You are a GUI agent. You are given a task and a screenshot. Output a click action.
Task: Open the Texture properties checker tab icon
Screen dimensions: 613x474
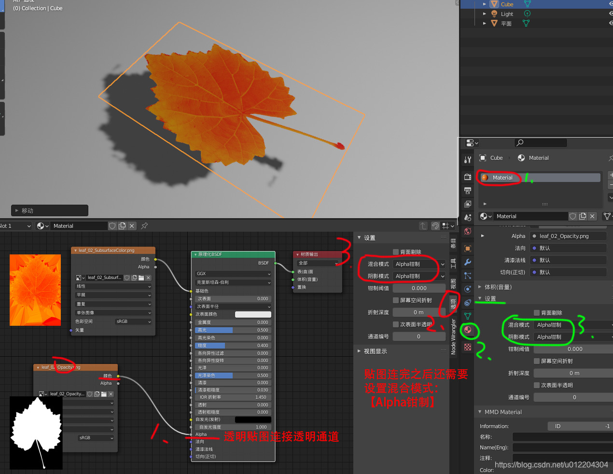coord(467,347)
